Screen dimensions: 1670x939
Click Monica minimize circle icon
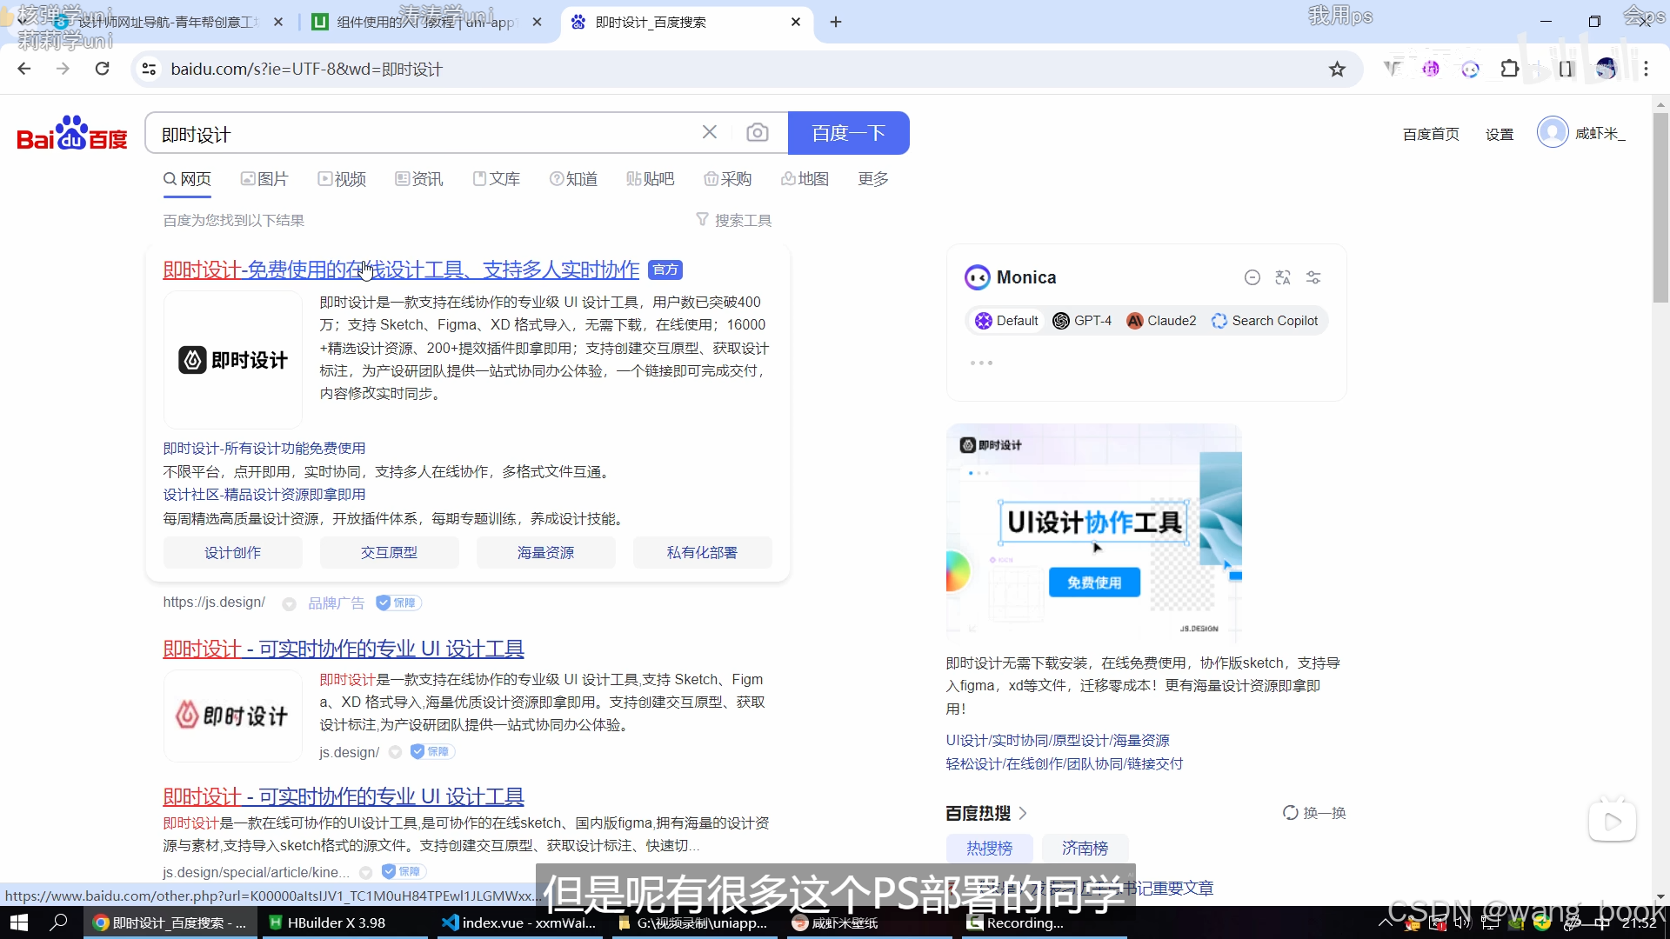point(1252,277)
